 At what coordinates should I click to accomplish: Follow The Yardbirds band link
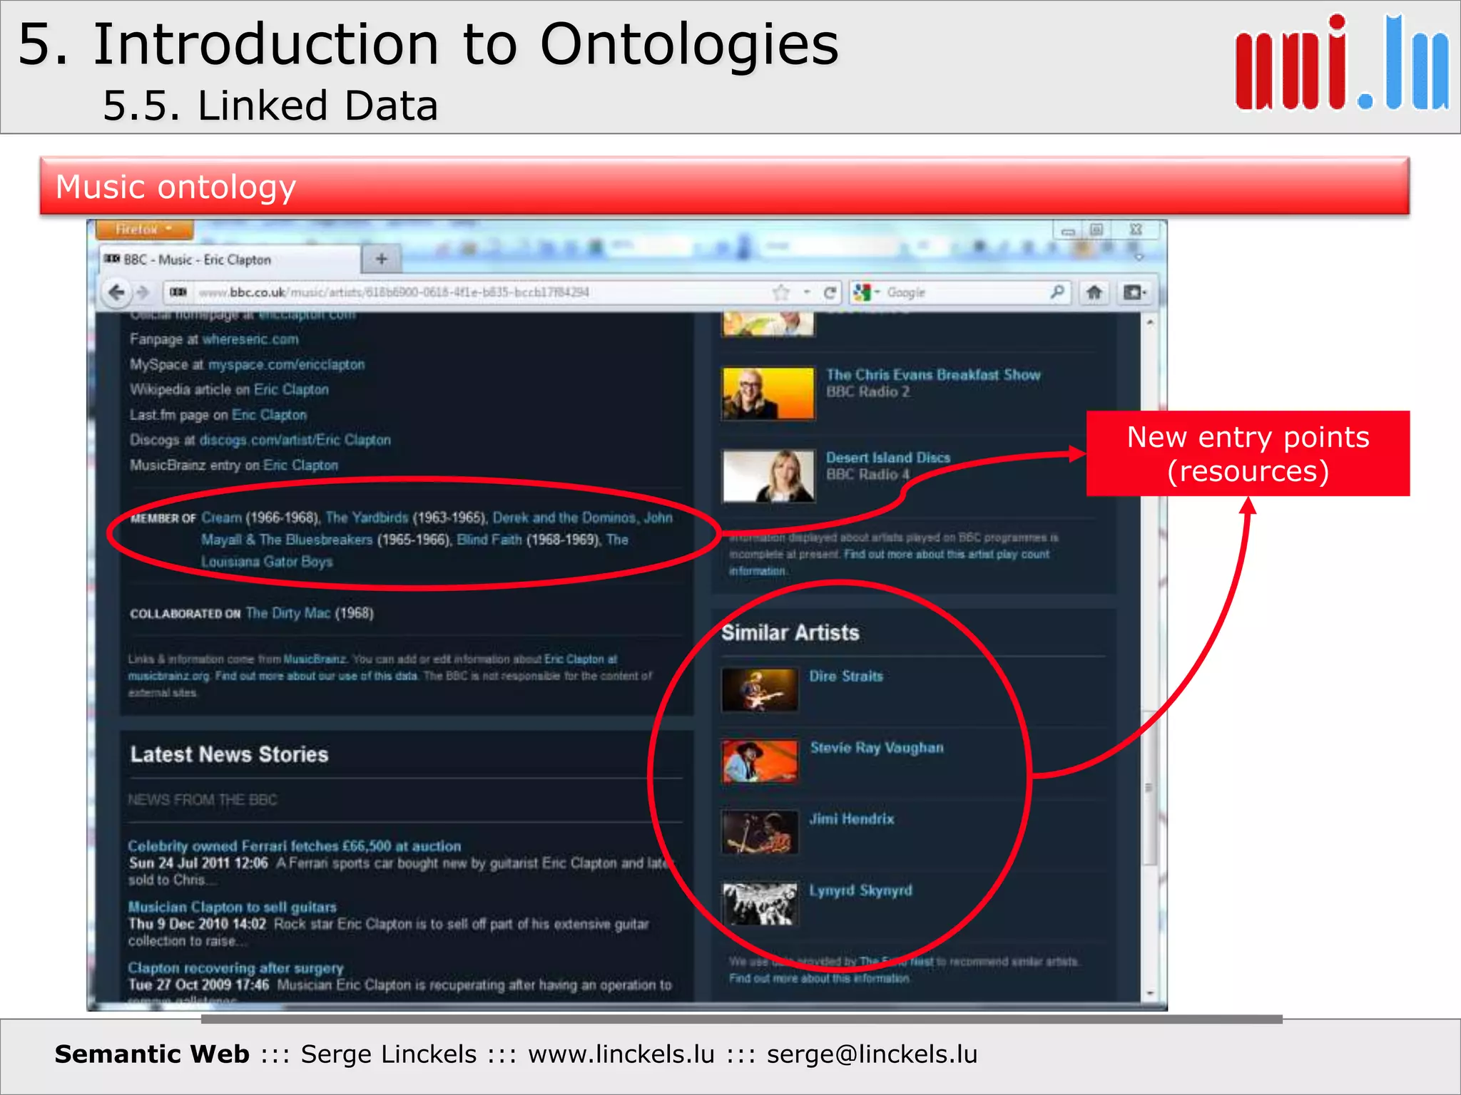pyautogui.click(x=367, y=518)
